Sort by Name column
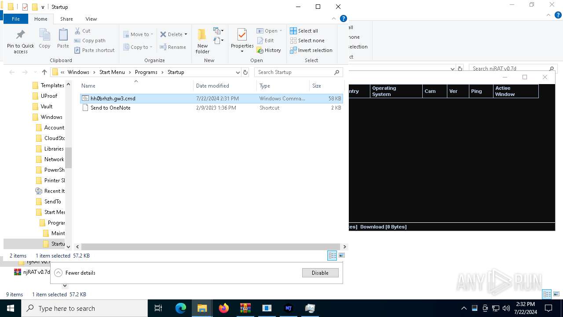 tap(136, 86)
